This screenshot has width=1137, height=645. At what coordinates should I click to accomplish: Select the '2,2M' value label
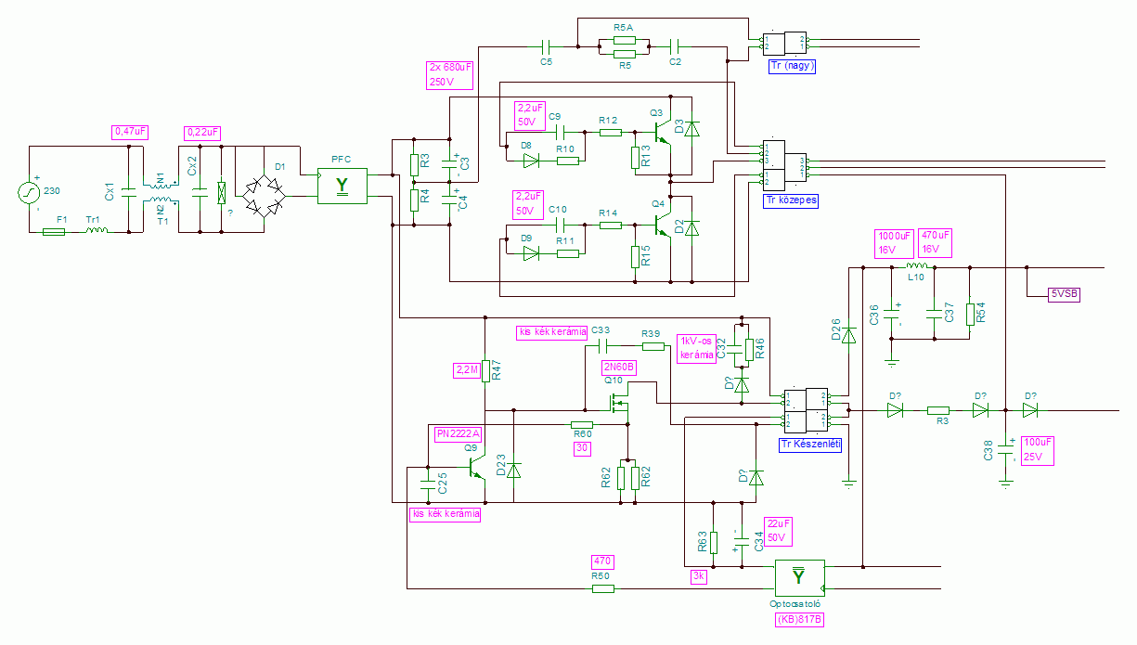(467, 370)
